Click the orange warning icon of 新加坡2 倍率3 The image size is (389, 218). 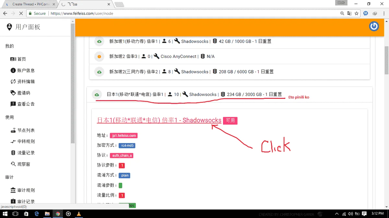(99, 57)
